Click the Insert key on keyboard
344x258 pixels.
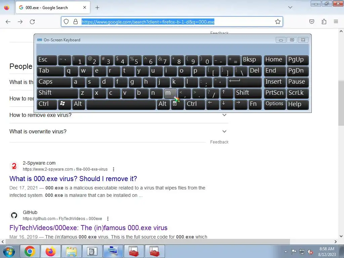coord(275,82)
